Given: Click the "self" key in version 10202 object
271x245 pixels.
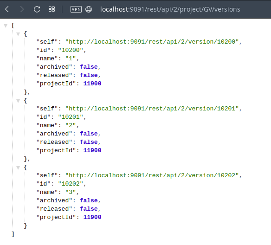Looking at the screenshot, I should pyautogui.click(x=47, y=175).
